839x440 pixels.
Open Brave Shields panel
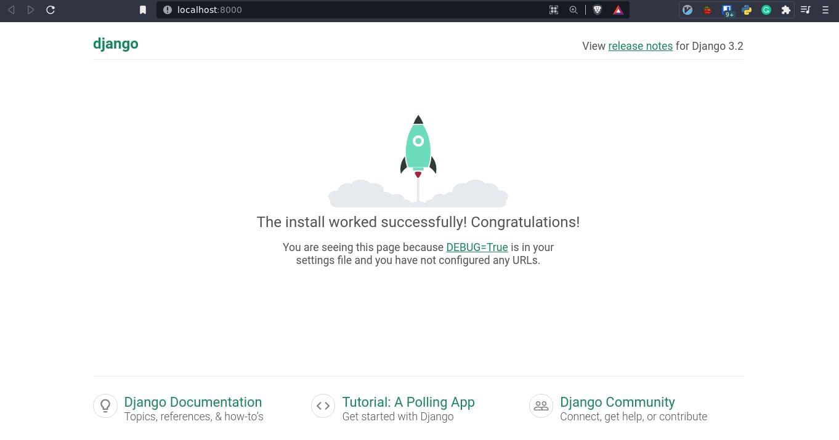pyautogui.click(x=598, y=10)
